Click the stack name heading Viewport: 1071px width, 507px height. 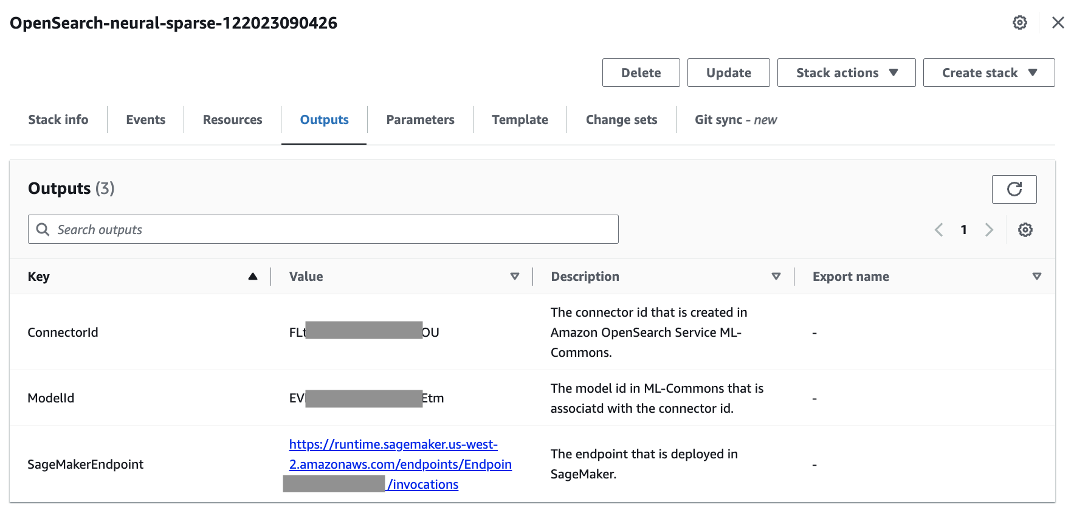point(174,23)
